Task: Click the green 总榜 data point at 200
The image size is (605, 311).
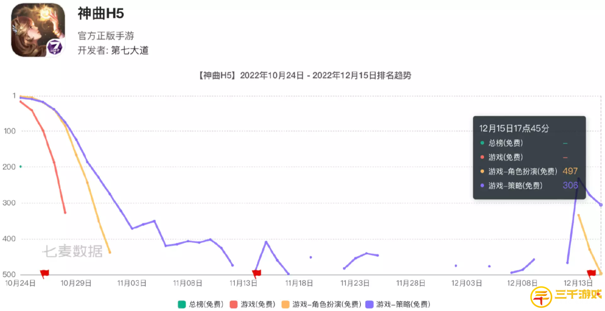Action: 21,167
